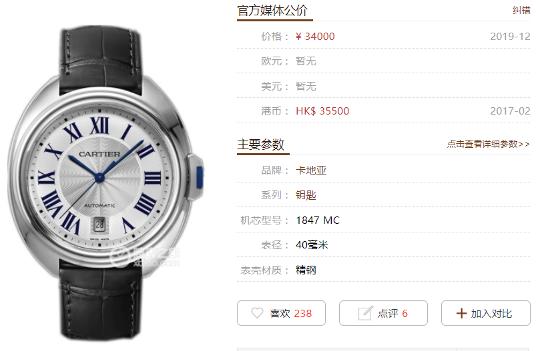Click the 点评 6 review button
The width and height of the screenshot is (536, 351).
pyautogui.click(x=383, y=313)
